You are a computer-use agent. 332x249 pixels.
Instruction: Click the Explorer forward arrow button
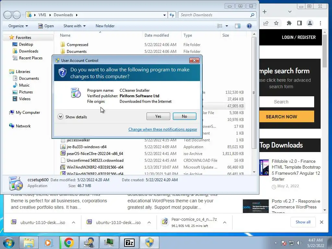pos(17,15)
